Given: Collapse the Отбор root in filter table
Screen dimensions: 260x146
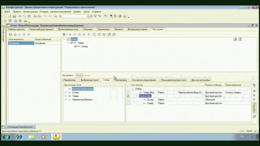Looking at the screenshot, I should 133,89.
